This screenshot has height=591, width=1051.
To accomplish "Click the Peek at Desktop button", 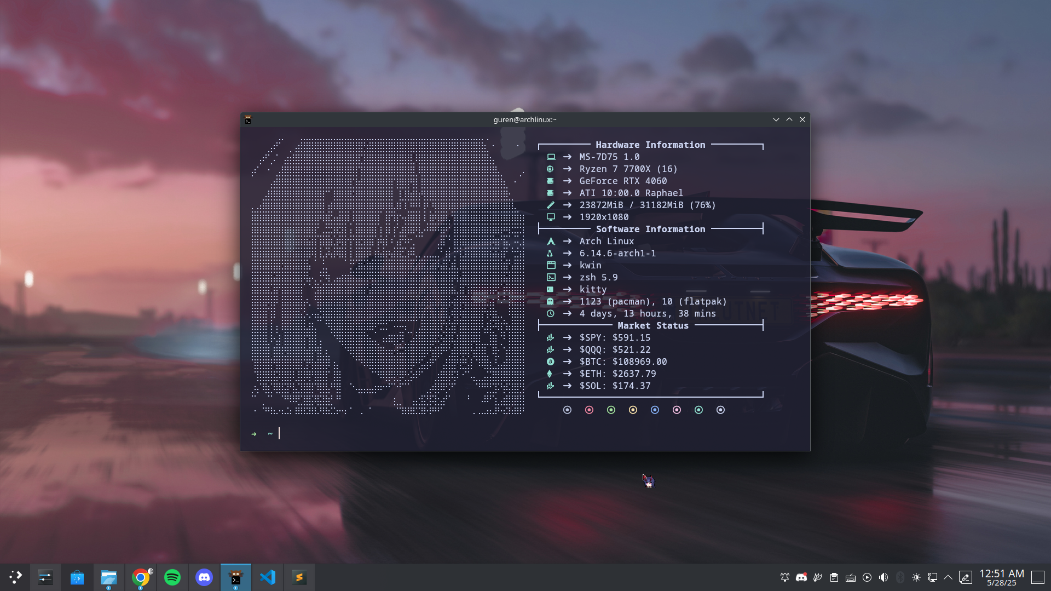I will [1038, 577].
